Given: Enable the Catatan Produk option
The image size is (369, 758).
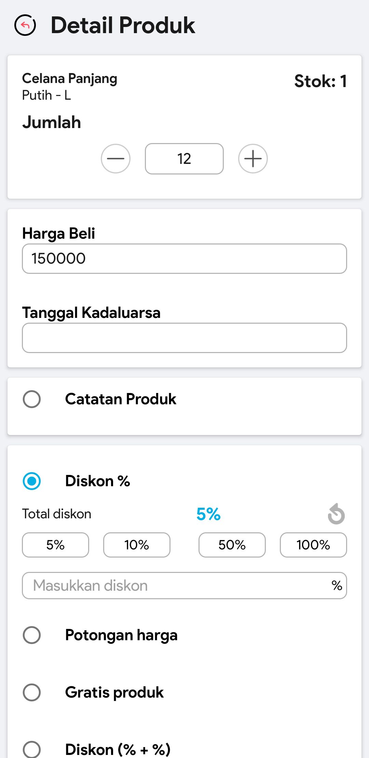Looking at the screenshot, I should click(32, 399).
